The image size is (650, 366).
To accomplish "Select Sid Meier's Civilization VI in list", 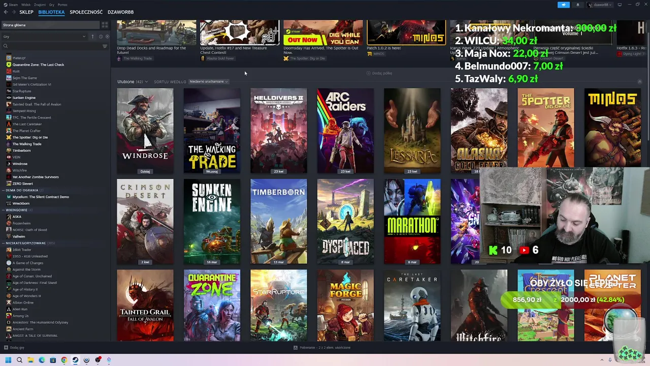I will point(31,84).
